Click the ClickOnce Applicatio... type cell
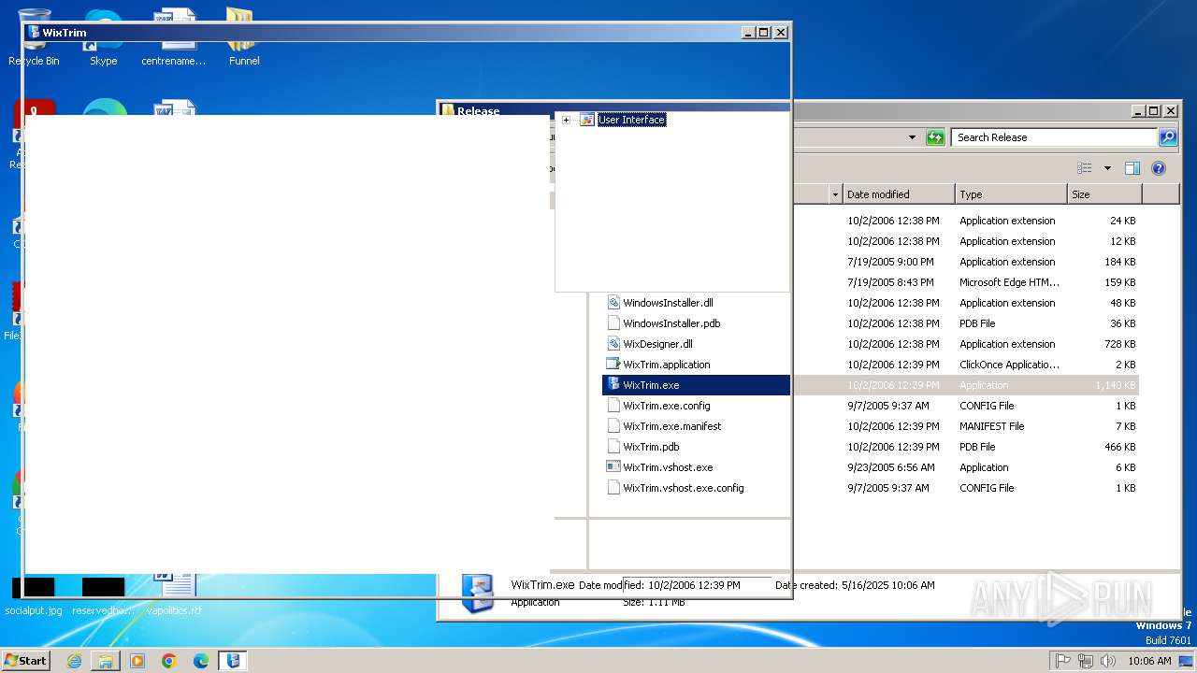Viewport: 1197px width, 673px height. (x=1010, y=365)
